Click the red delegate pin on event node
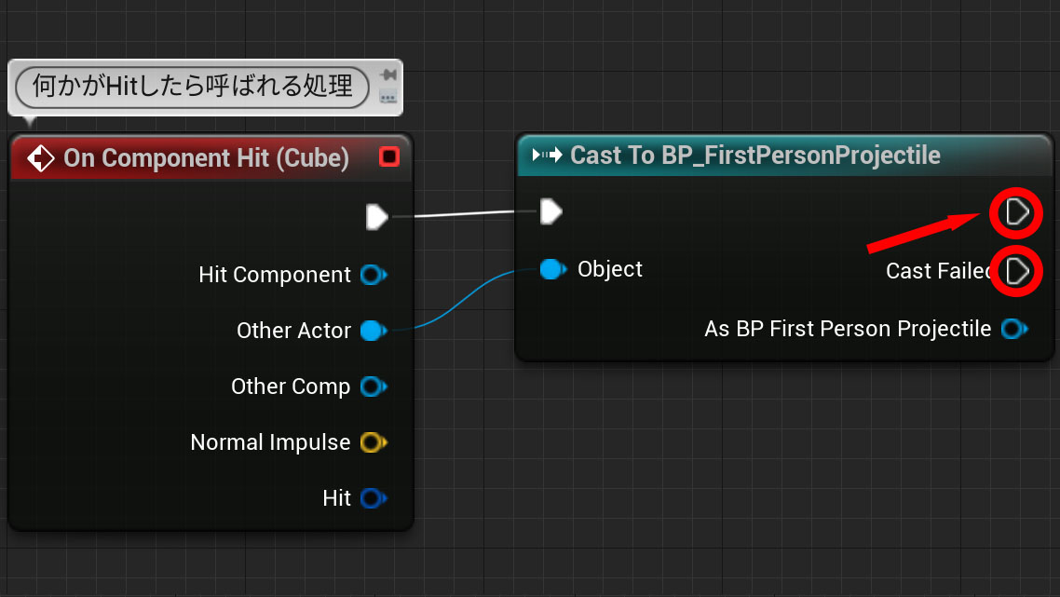This screenshot has height=597, width=1060. 389,156
